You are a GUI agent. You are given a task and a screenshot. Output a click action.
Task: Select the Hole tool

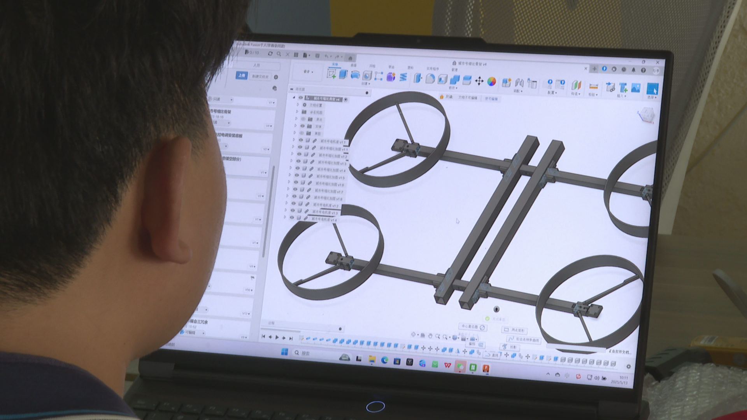click(367, 75)
